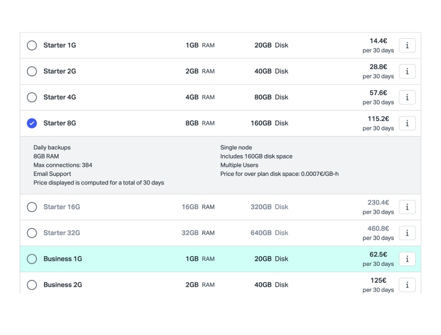The height and width of the screenshot is (335, 441).
Task: Collapse Starter 8G details via info icon
Action: (x=407, y=123)
